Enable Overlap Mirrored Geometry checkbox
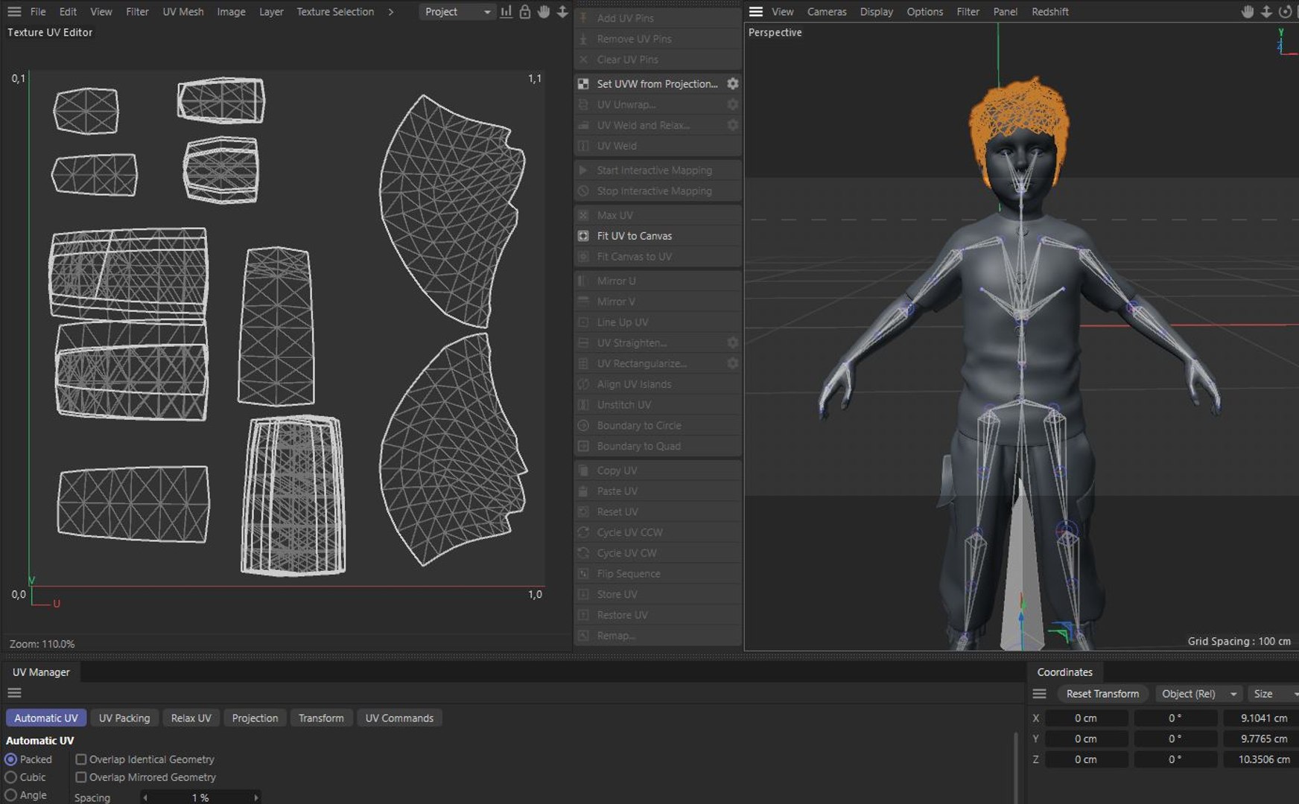 (81, 777)
